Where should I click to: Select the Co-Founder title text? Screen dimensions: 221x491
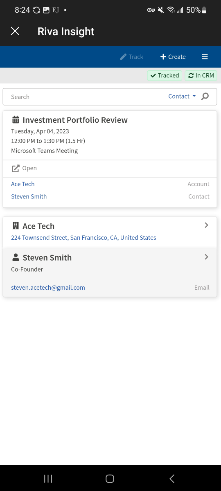27,269
